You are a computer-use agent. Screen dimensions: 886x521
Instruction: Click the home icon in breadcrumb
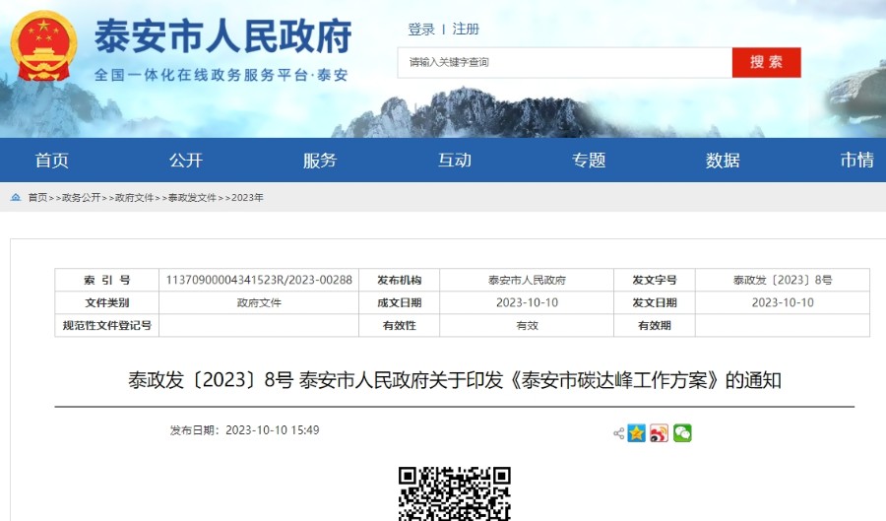coord(16,197)
